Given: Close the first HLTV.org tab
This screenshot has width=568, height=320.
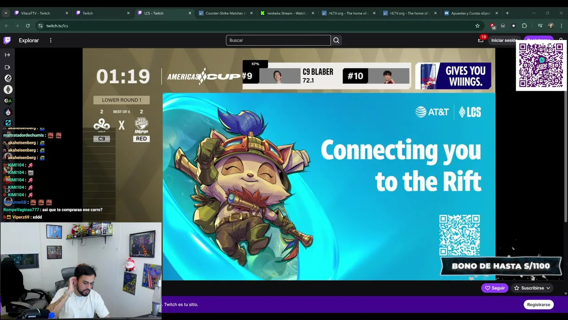Looking at the screenshot, I should point(374,13).
